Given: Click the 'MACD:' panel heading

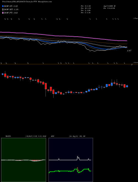Looking at the screenshot, I should click(8, 136).
